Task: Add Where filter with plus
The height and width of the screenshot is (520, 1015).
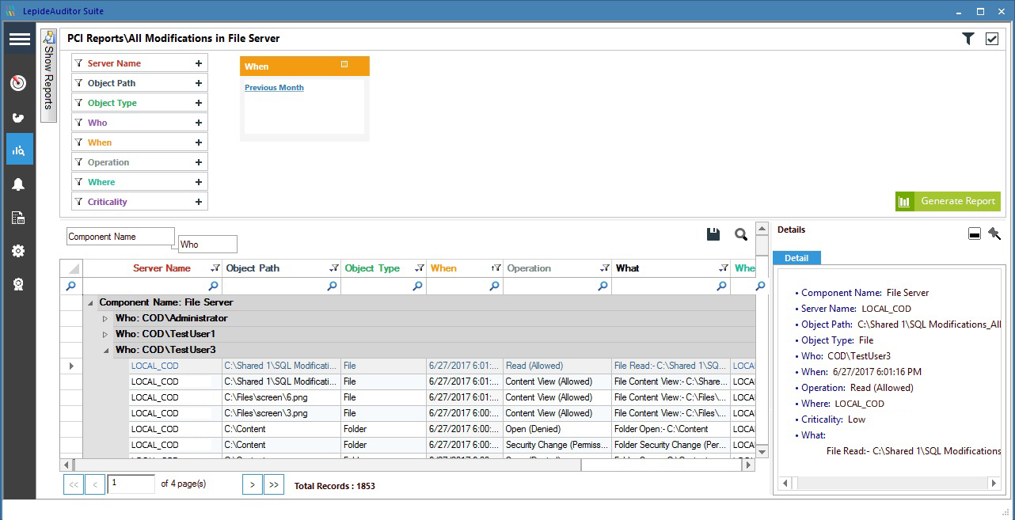Action: click(x=199, y=182)
